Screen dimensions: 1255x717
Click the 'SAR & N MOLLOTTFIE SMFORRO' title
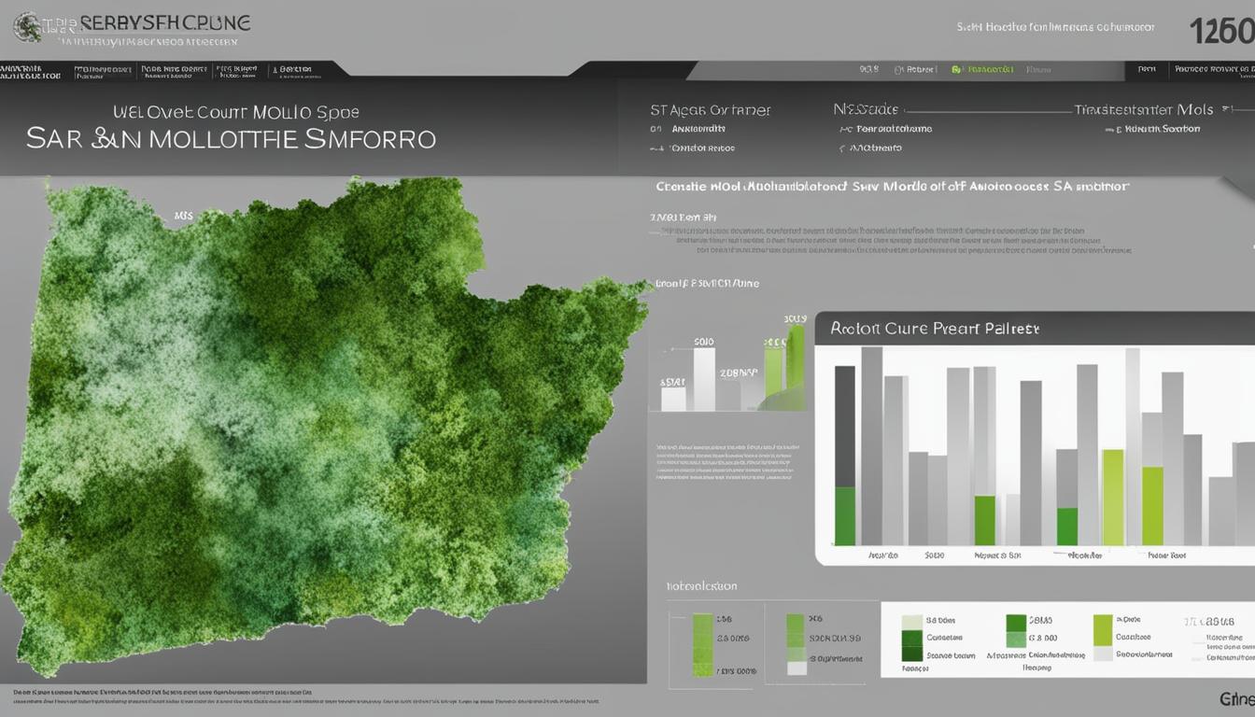coord(231,140)
